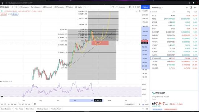Toggle fullscreen mode icon
The image size is (199, 112).
134,7
